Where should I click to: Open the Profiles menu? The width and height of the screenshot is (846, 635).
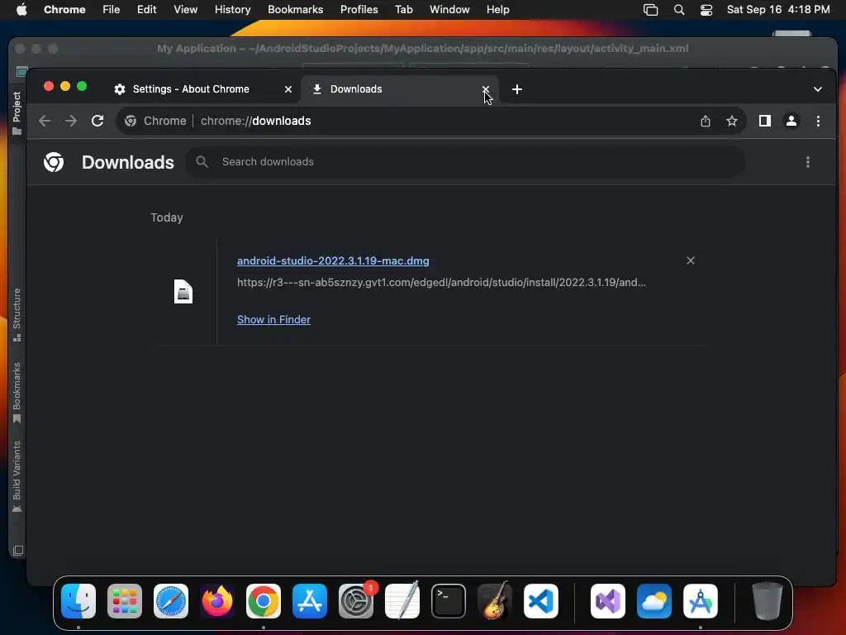(359, 10)
